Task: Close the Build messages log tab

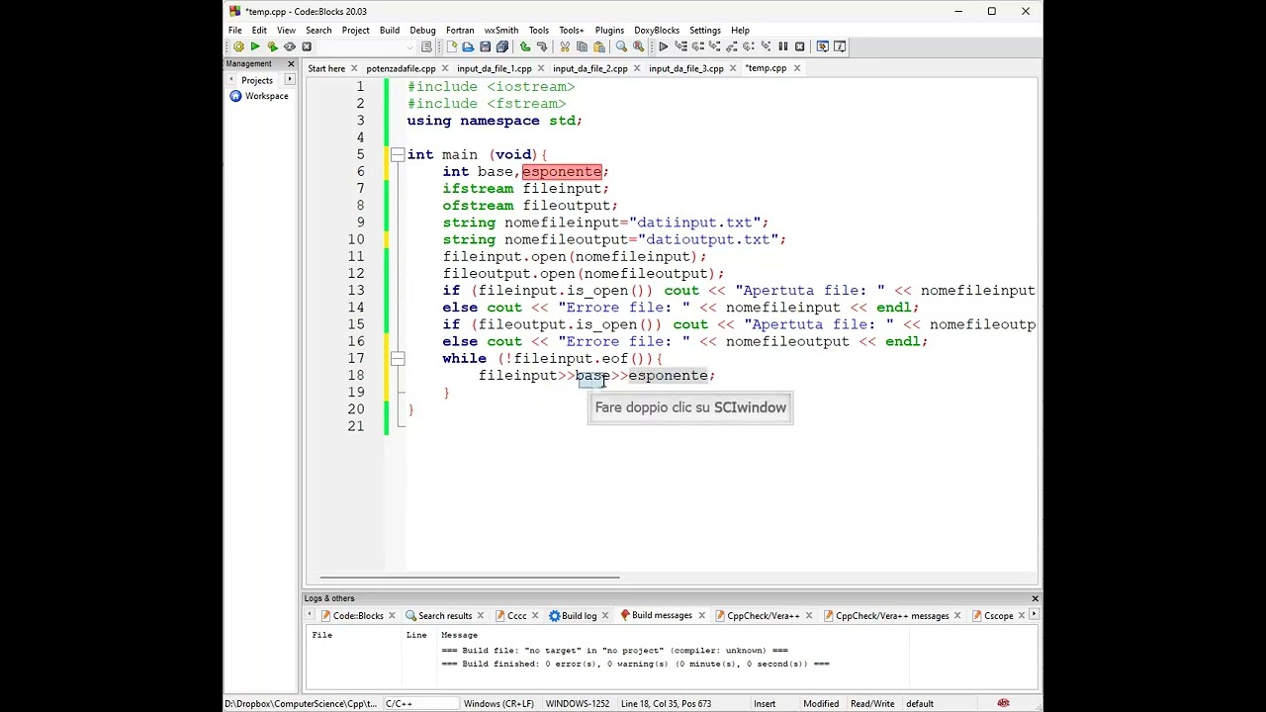Action: tap(702, 615)
